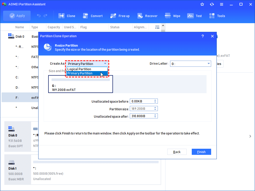Select the D: partition row
The width and height of the screenshot is (255, 191).
click(x=20, y=88)
